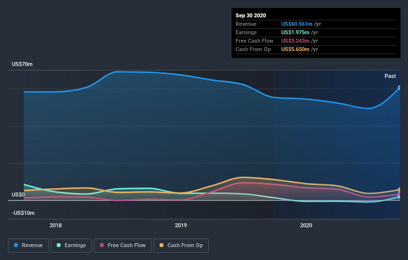Click the US$60.561m revenue value

(297, 24)
